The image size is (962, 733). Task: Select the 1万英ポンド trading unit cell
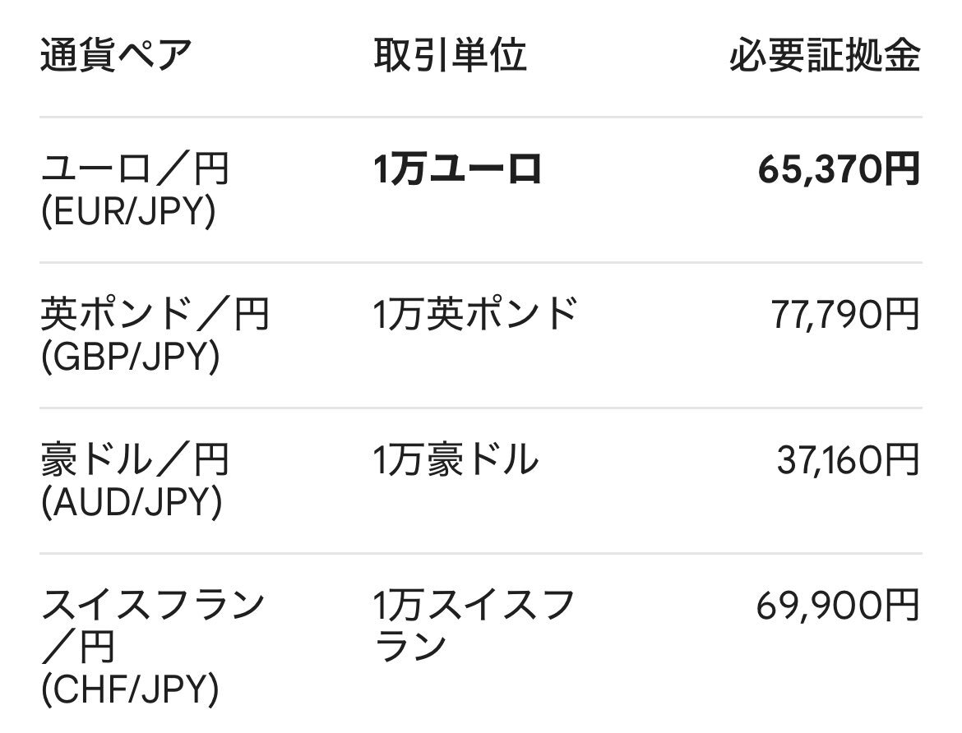(475, 313)
